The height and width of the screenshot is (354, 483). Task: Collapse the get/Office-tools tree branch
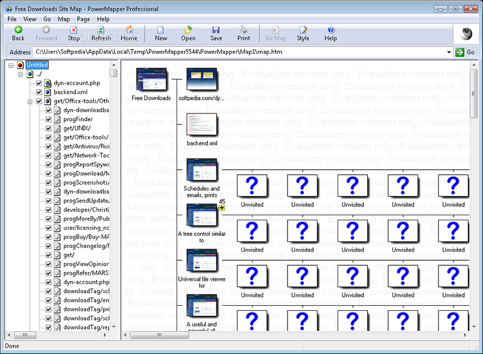[29, 102]
